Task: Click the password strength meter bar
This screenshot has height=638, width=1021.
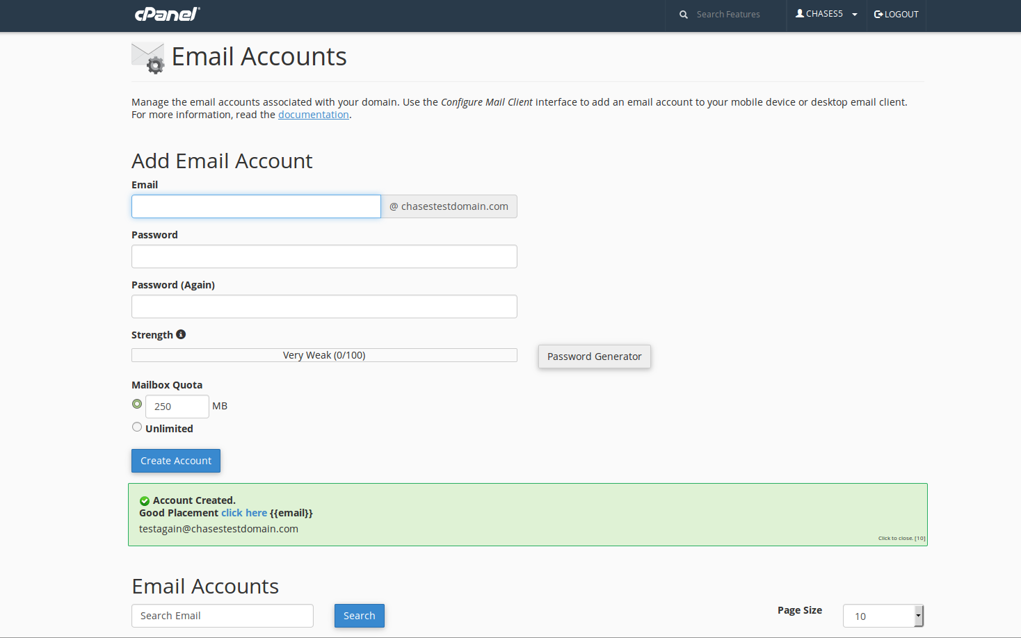Action: click(x=324, y=355)
